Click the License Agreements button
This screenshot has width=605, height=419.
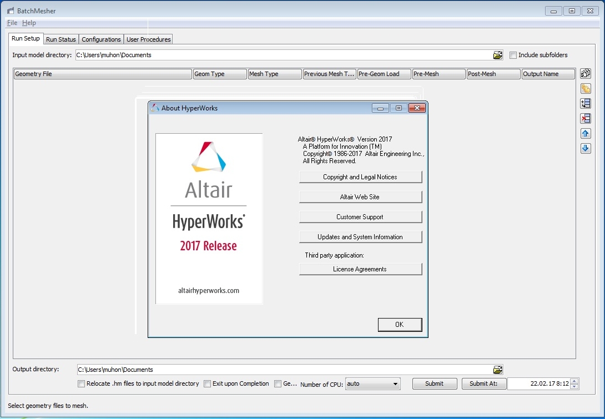click(360, 269)
